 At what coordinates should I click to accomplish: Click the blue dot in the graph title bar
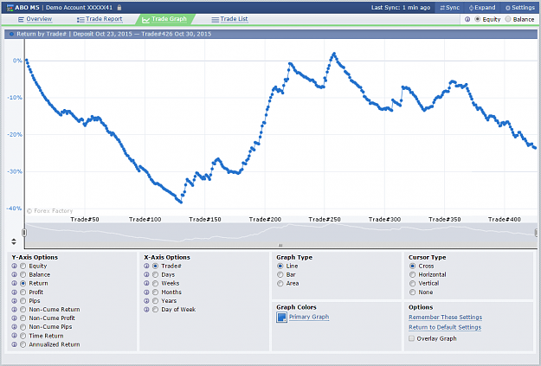(x=11, y=34)
